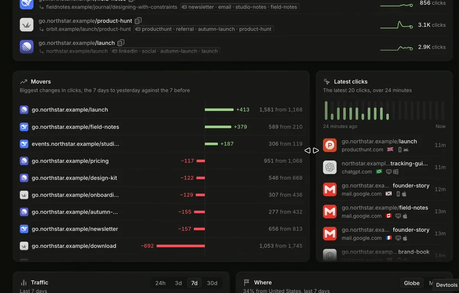
Task: Click the Traffic bar chart header icon
Action: click(24, 283)
